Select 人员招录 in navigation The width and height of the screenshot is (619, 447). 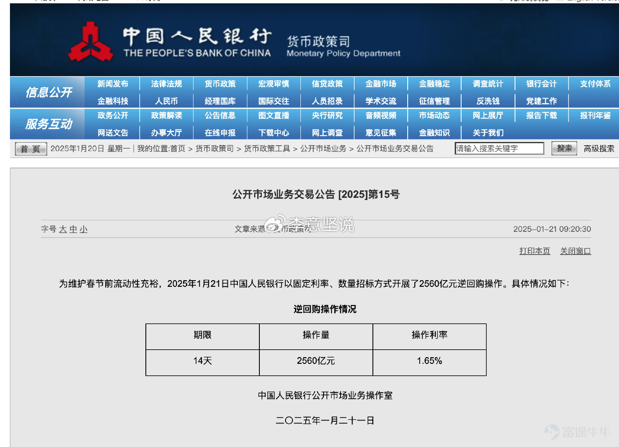327,101
